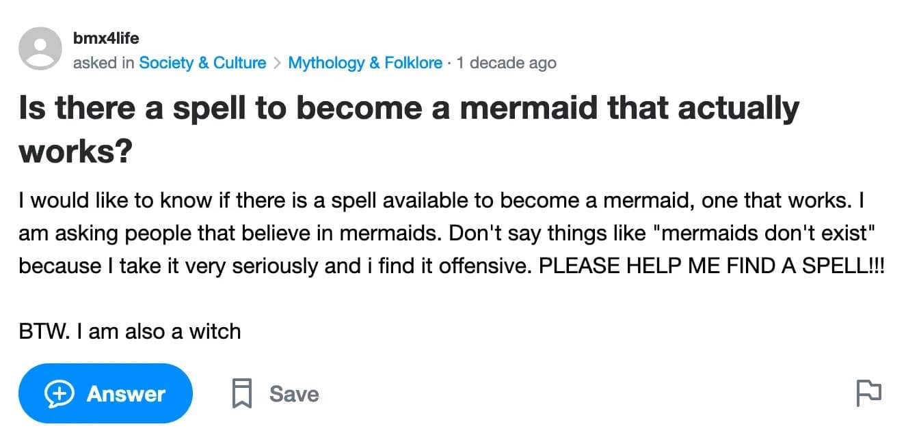Viewport: 919px width, 448px height.
Task: Report the question with the flag icon
Action: [x=868, y=393]
